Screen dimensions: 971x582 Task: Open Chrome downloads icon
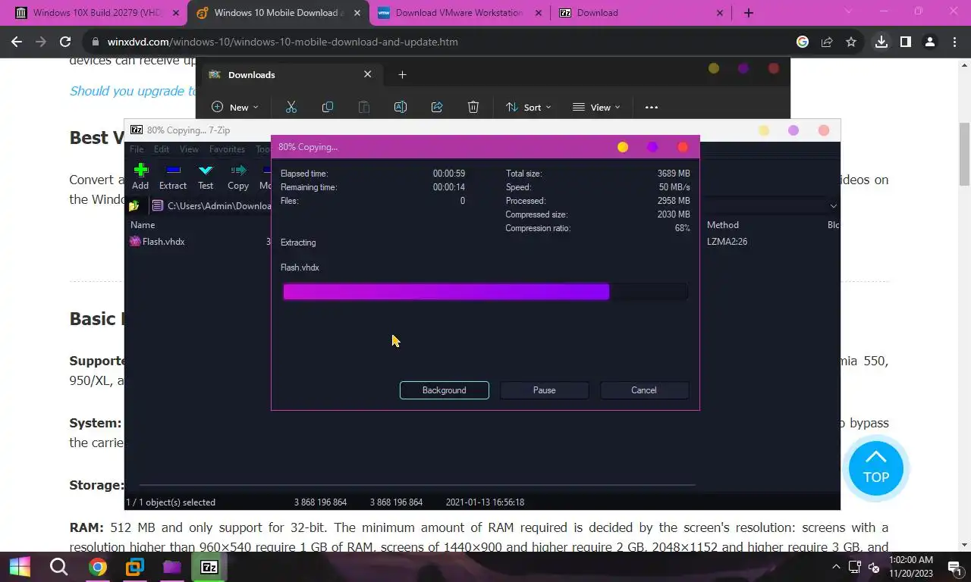(881, 42)
